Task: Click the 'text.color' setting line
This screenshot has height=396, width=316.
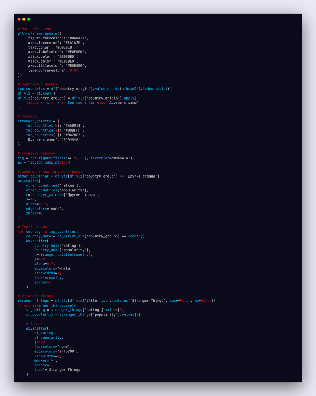Action: click(51, 47)
